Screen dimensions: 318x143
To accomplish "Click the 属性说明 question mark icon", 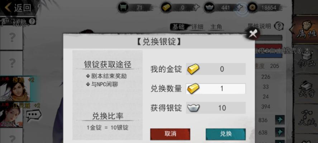I will (279, 26).
